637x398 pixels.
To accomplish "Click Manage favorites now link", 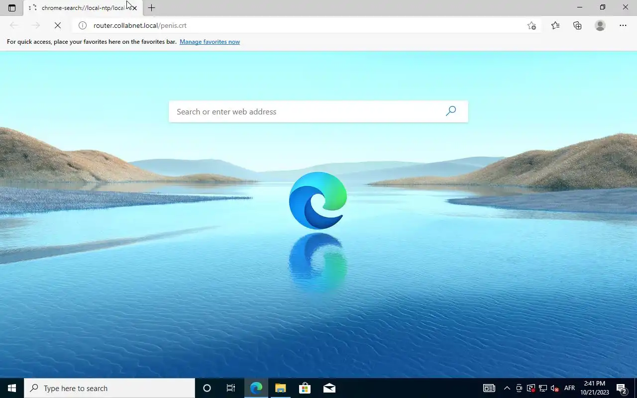I will [x=210, y=42].
